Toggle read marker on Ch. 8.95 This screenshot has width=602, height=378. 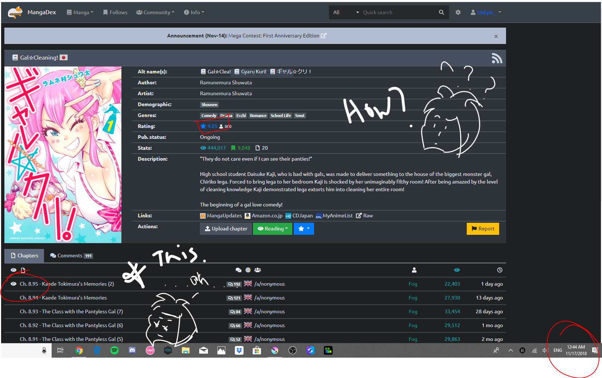[13, 284]
